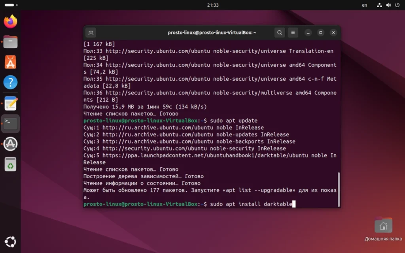The height and width of the screenshot is (253, 405).
Task: Open the Activities workspace indicator
Action: click(x=11, y=5)
